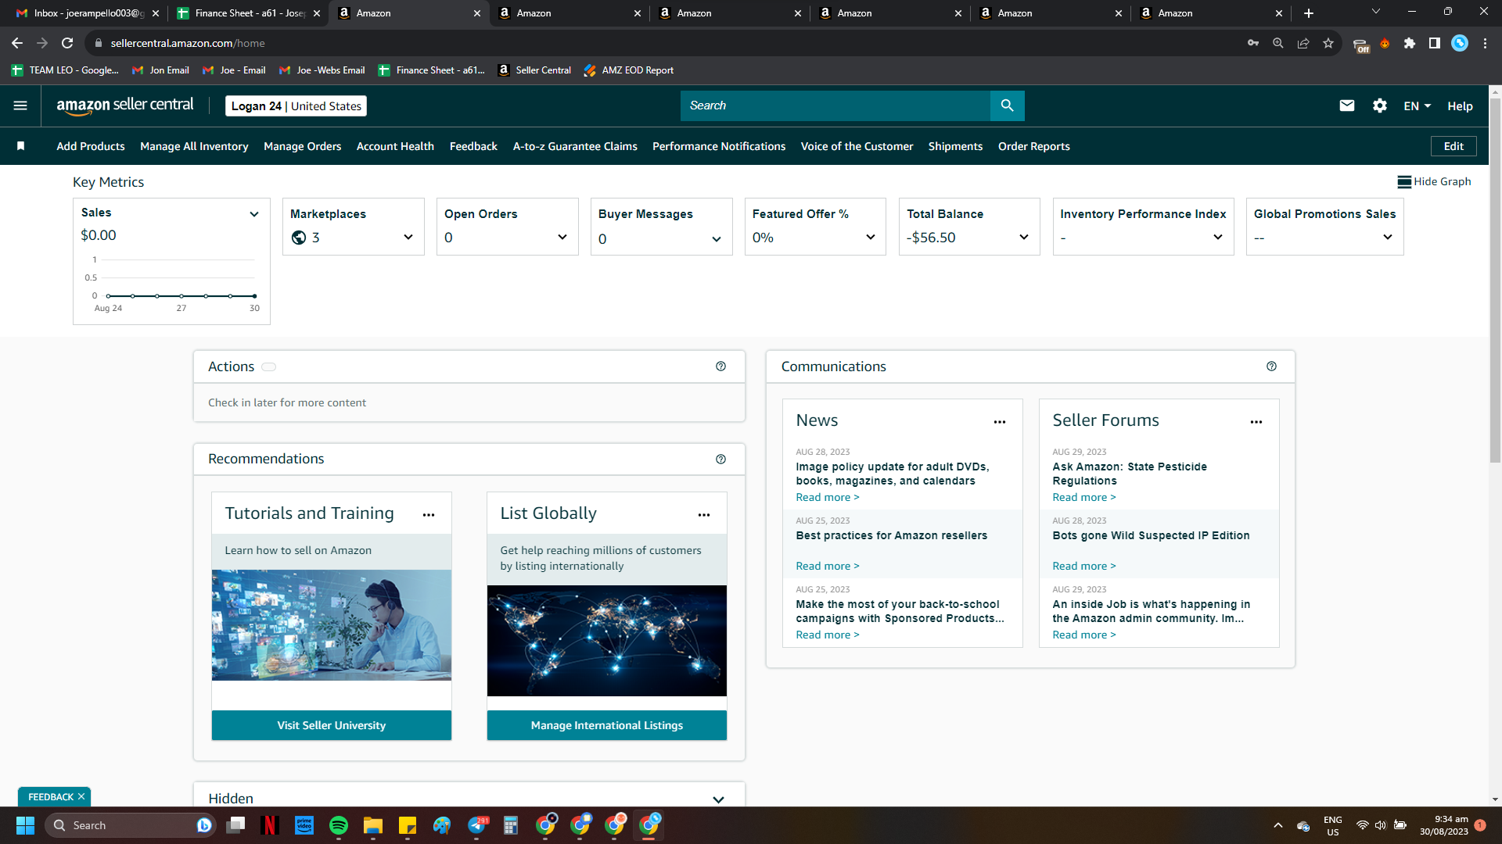
Task: Open Communications card help icon
Action: pos(1271,367)
